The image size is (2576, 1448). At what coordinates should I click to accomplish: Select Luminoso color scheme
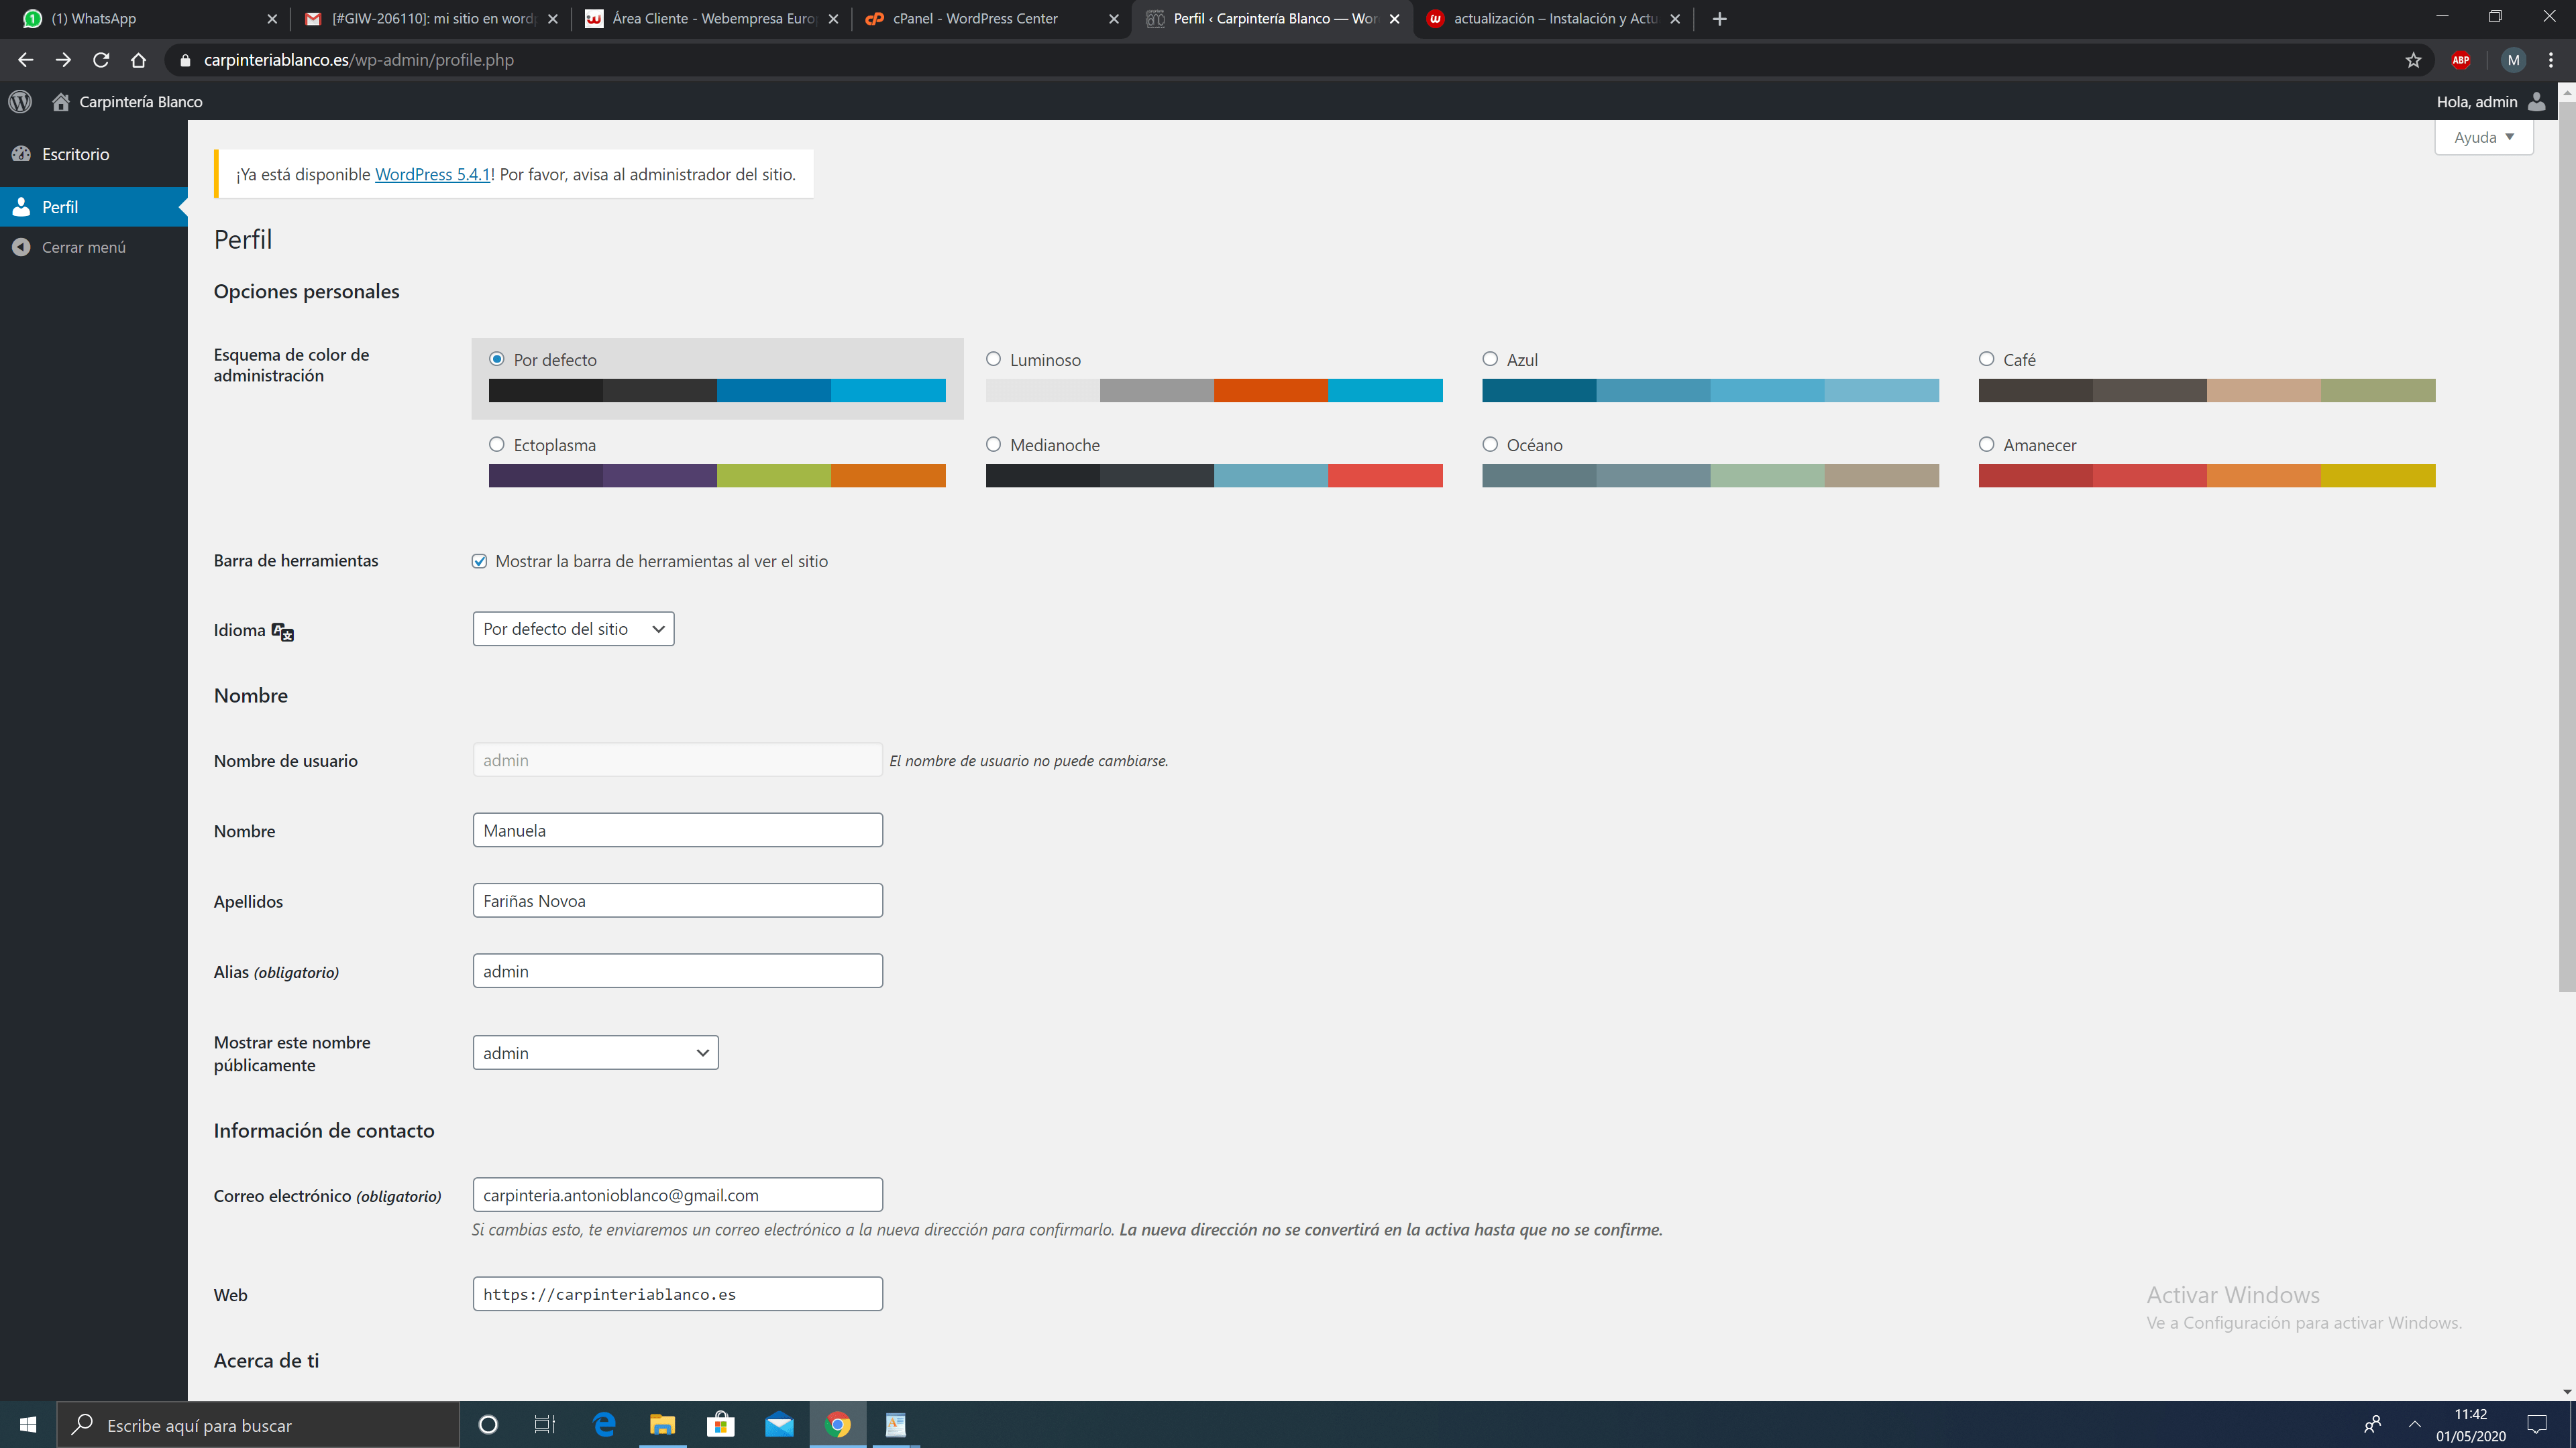coord(993,359)
